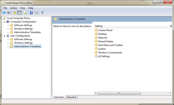Click the Up One Level folder icon
The width and height of the screenshot is (174, 105).
tap(15, 13)
